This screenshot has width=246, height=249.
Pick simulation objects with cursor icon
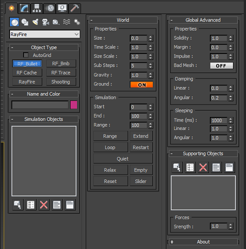point(18,204)
